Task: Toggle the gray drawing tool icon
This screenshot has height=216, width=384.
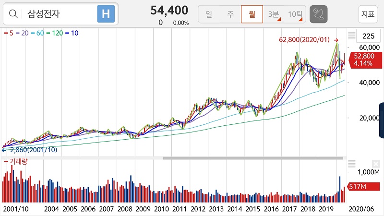Action: [319, 14]
